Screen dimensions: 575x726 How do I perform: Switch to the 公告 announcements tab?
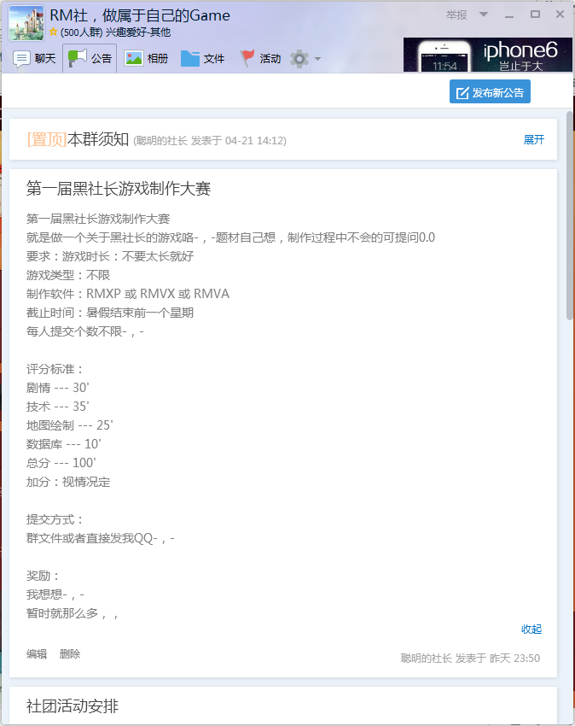pos(90,58)
